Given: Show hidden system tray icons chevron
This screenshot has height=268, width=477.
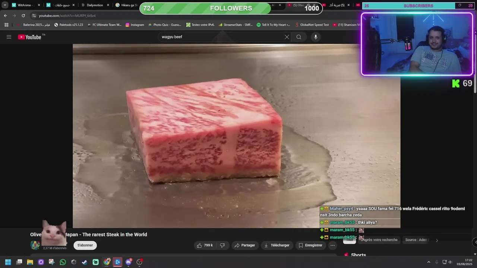Looking at the screenshot, I should pos(429,262).
